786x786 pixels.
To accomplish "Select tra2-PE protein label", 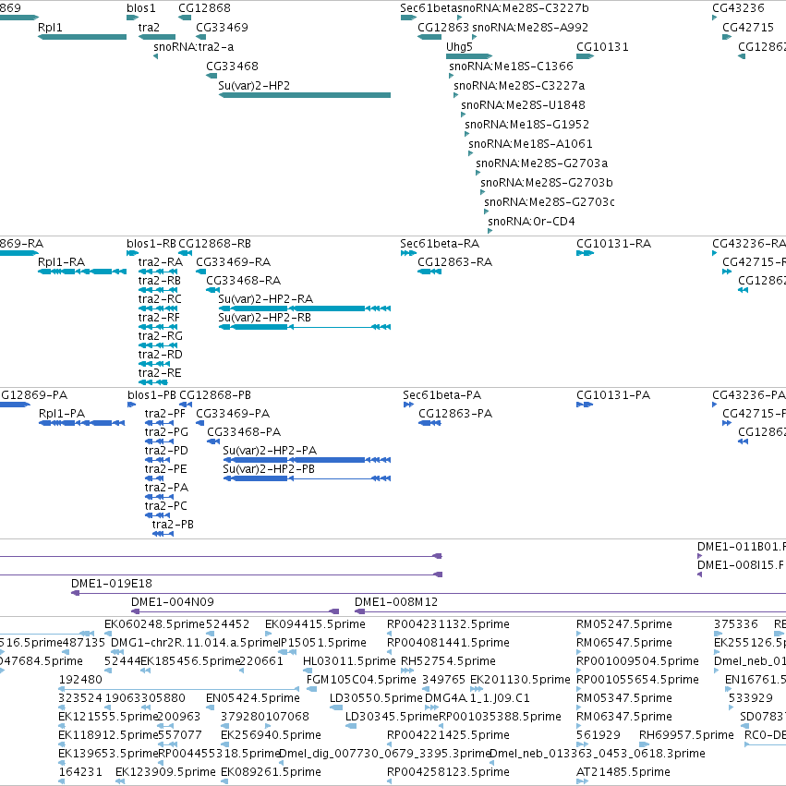I will click(x=166, y=469).
